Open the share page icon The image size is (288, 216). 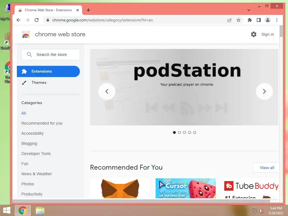click(229, 20)
